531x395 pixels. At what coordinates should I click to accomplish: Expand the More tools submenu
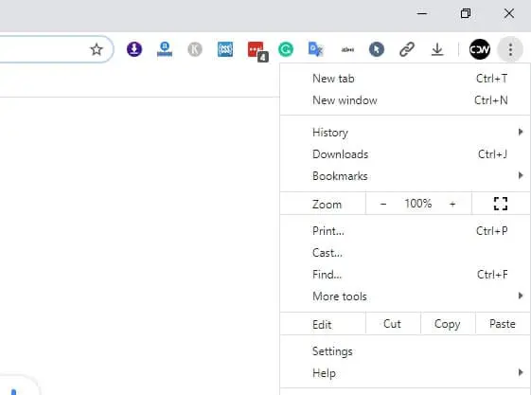pos(405,296)
